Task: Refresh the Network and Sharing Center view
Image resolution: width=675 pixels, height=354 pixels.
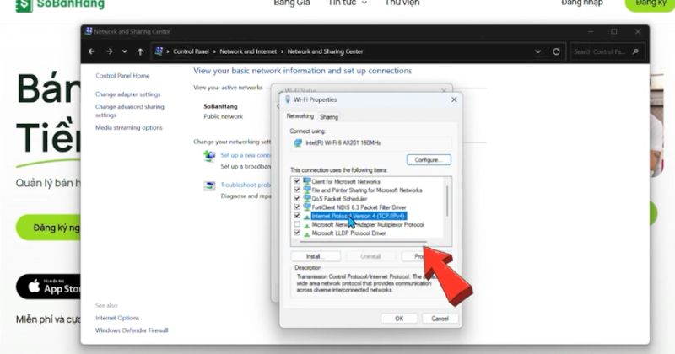Action: pos(557,51)
